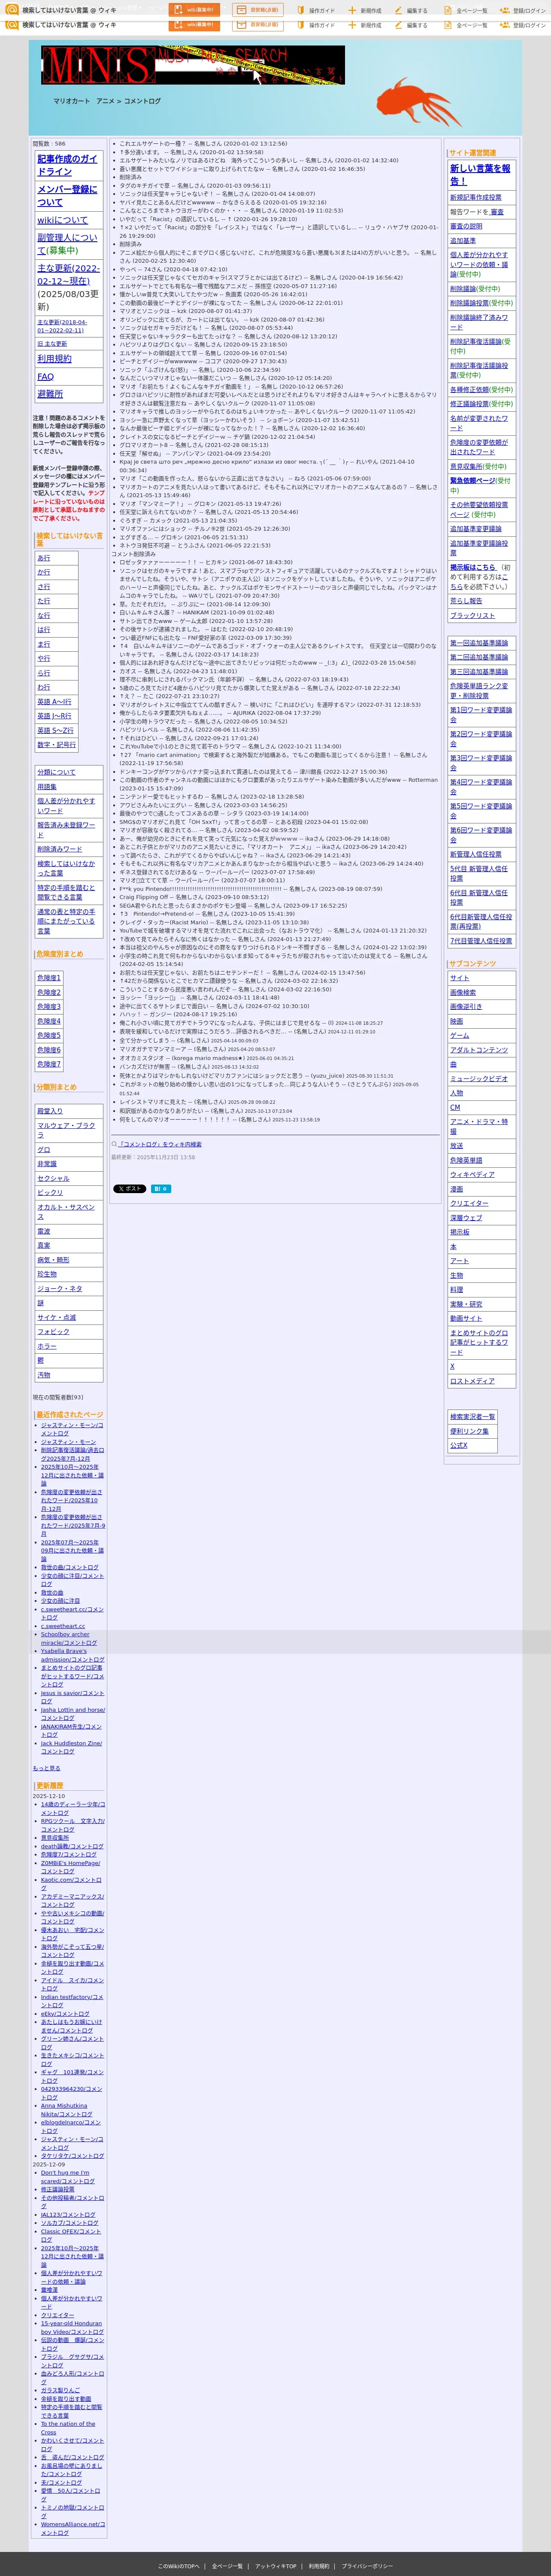Open 旧 主な更新 link
The width and height of the screenshot is (551, 2576).
[52, 344]
